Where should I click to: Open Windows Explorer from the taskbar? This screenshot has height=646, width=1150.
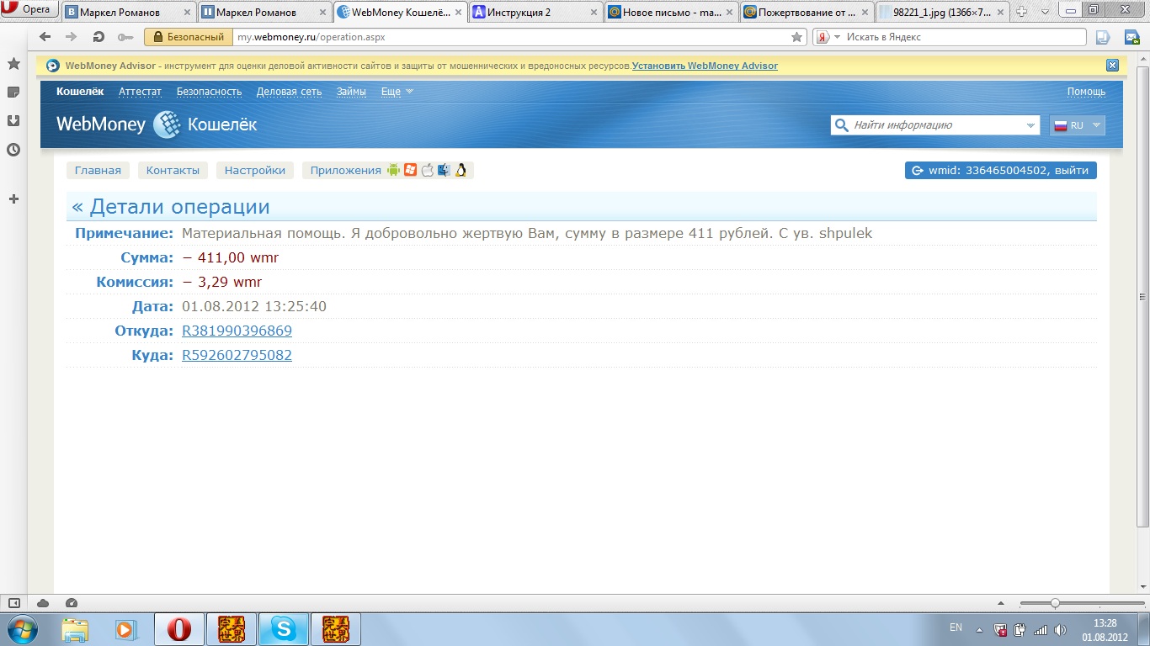75,629
